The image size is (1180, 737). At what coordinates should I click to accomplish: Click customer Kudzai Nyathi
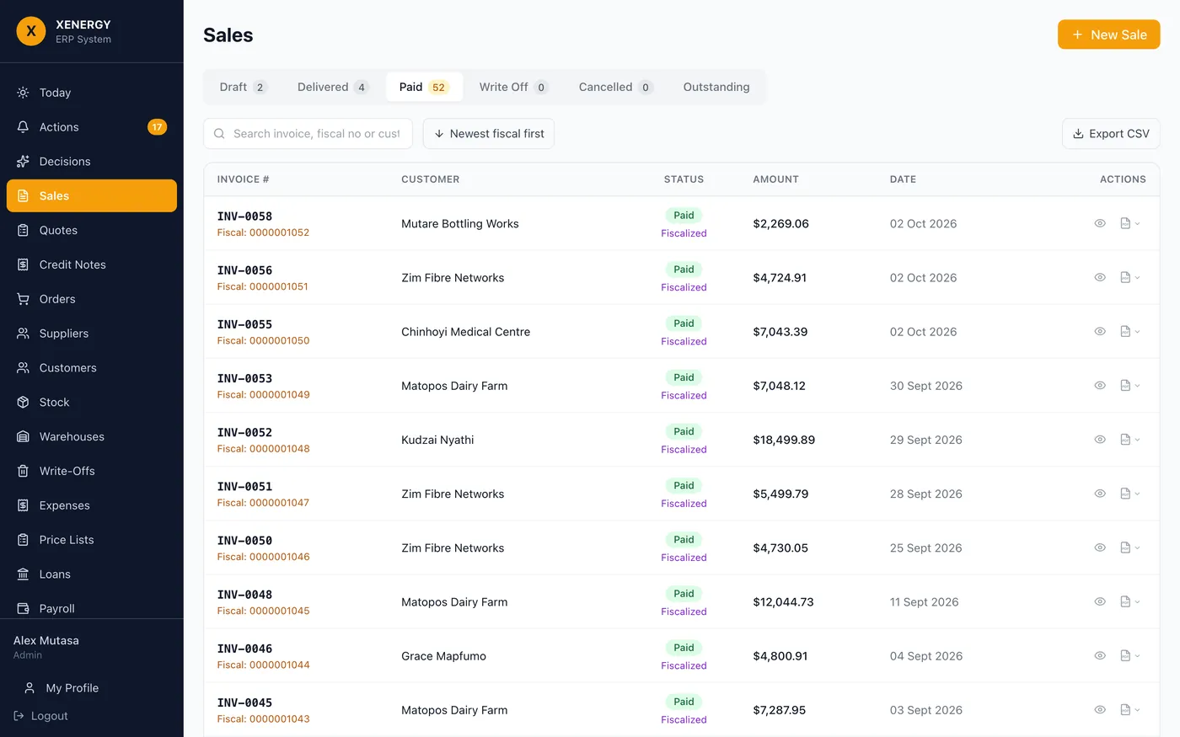click(437, 440)
